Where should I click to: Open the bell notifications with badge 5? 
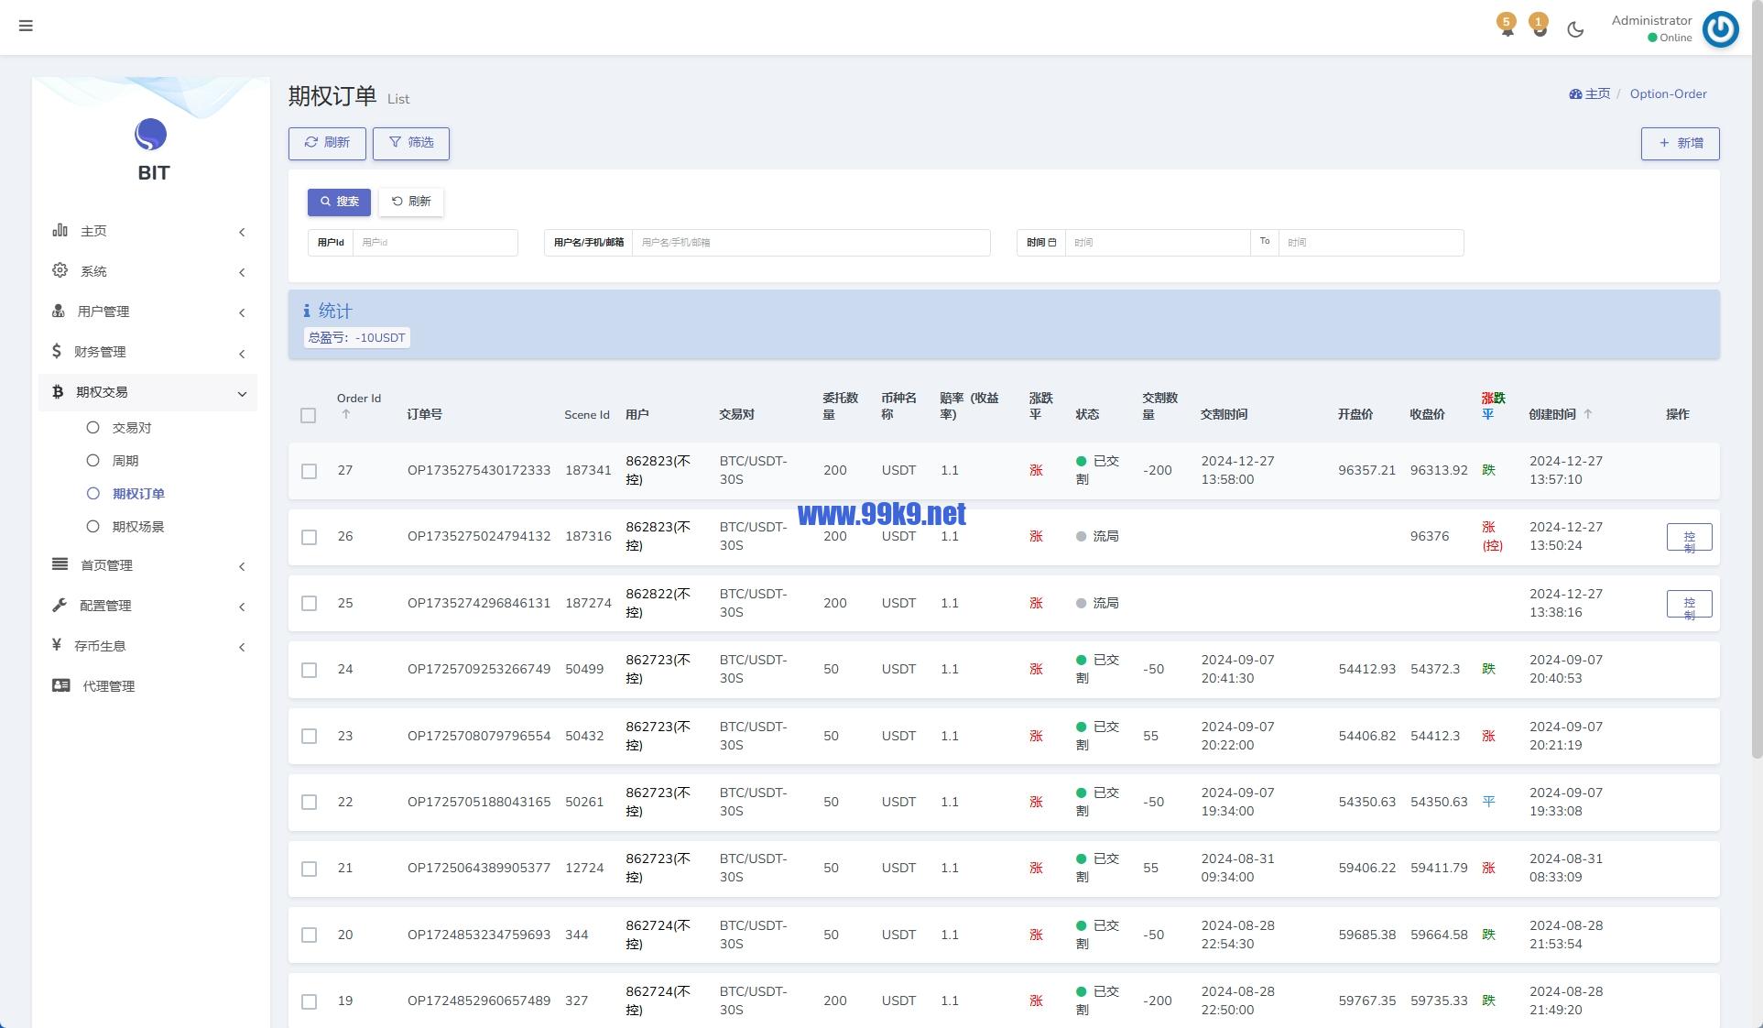(1507, 27)
